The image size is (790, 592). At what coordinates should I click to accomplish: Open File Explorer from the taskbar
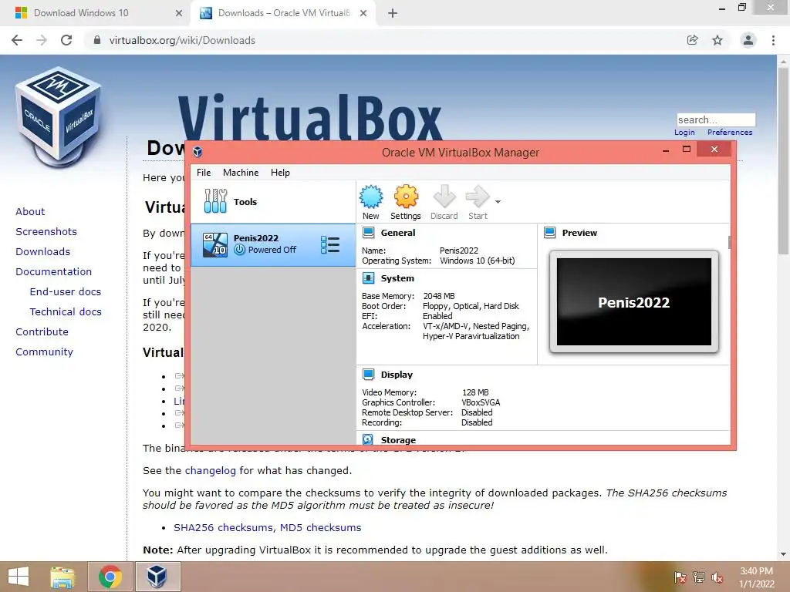(62, 577)
